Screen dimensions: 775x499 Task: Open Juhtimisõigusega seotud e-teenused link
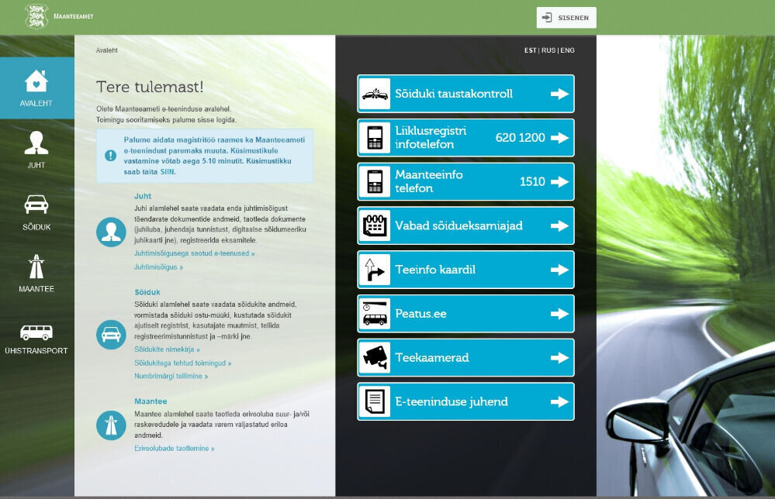pyautogui.click(x=194, y=253)
